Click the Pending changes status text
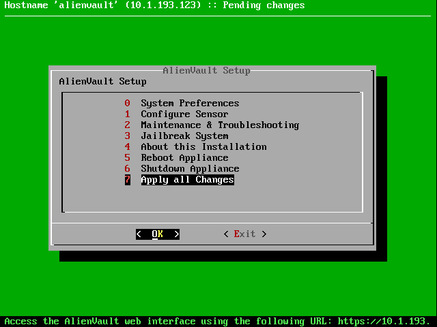 (x=264, y=5)
